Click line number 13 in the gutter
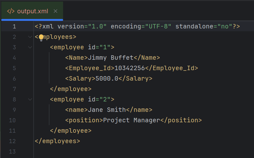254x158 pixels. click(x=13, y=152)
